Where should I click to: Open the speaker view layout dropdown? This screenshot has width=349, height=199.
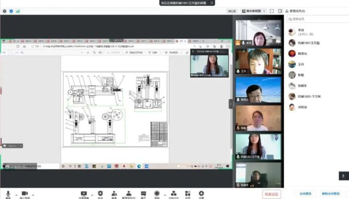coord(254,11)
